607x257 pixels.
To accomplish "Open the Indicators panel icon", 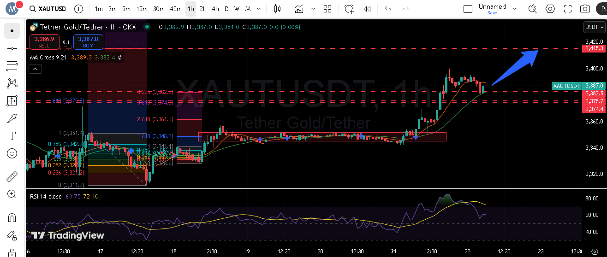I will [299, 9].
